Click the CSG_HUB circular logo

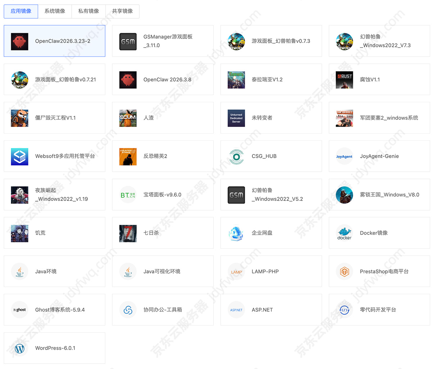pos(236,156)
